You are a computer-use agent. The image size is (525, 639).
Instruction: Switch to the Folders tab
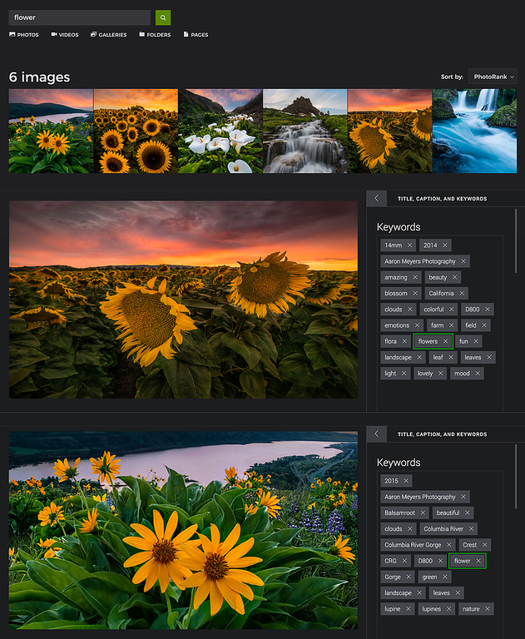155,35
